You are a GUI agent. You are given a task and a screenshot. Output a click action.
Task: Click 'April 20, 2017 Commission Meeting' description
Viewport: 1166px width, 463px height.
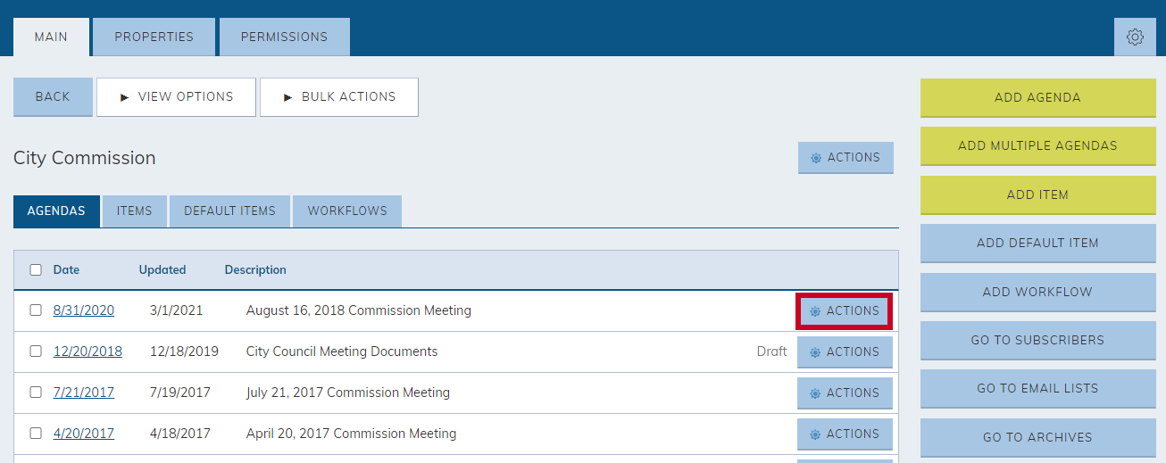click(352, 434)
